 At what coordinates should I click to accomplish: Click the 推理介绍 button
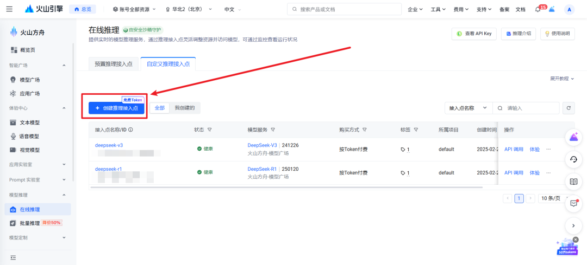pos(519,34)
